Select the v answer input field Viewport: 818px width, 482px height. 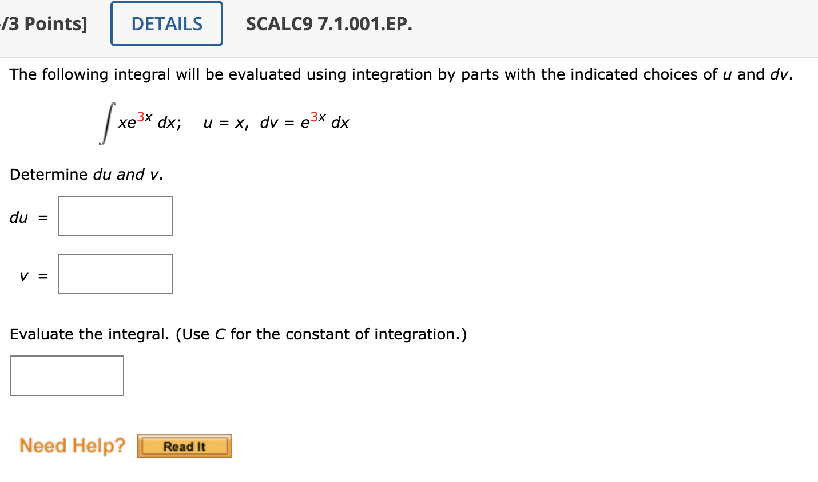(x=114, y=274)
